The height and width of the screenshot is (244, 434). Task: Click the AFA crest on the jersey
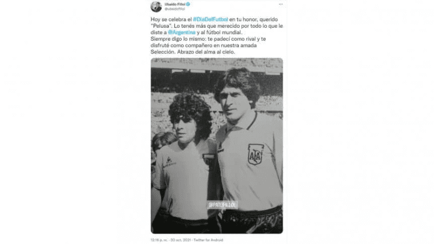(255, 155)
